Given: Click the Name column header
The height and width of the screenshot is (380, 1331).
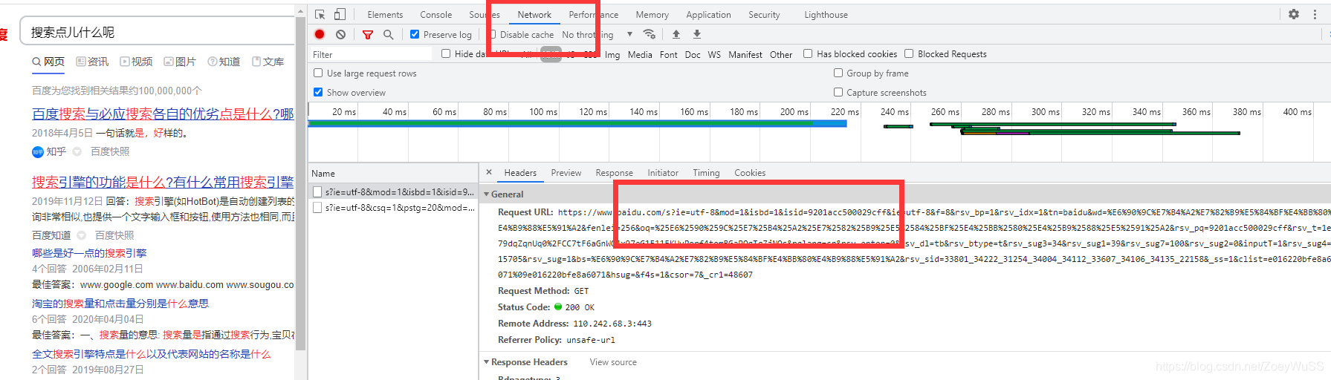Looking at the screenshot, I should pos(393,173).
